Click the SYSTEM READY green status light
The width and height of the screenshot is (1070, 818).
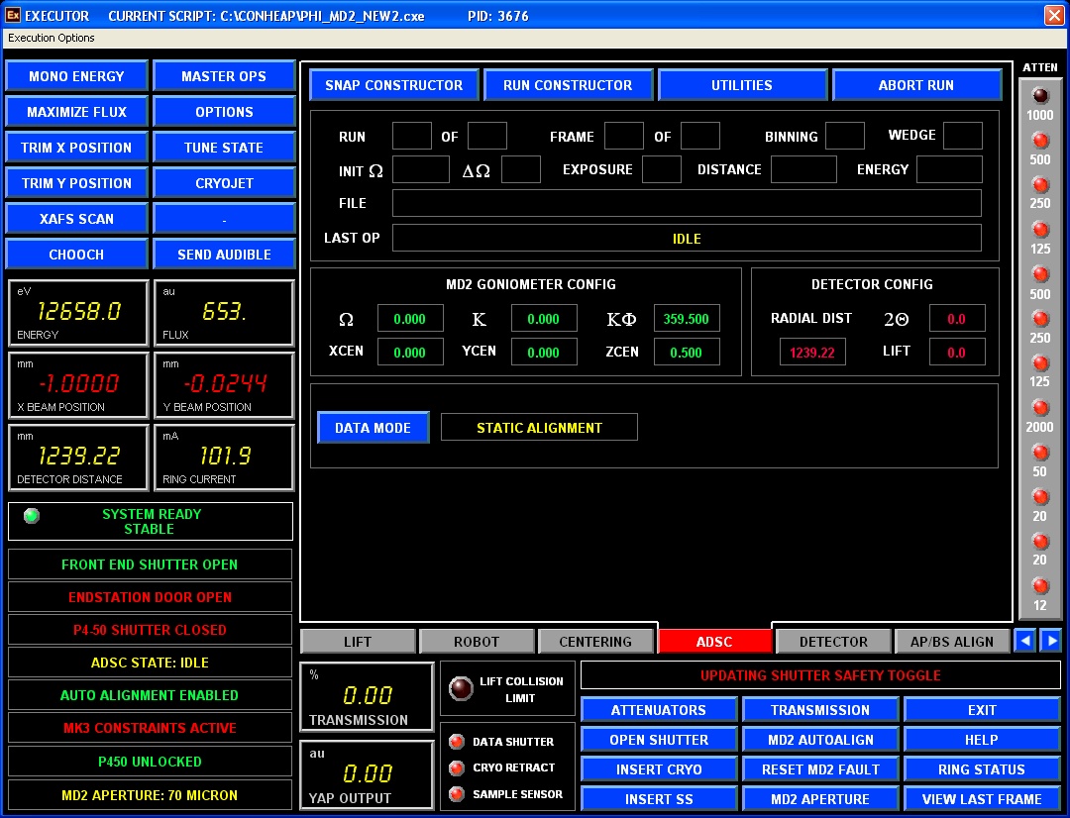coord(31,515)
